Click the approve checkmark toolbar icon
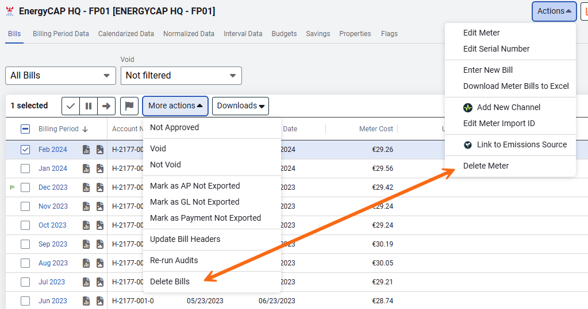The width and height of the screenshot is (588, 309). 71,105
